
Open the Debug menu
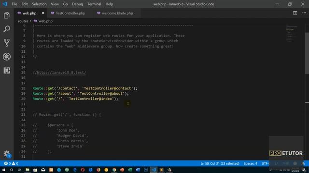[x=77, y=4]
